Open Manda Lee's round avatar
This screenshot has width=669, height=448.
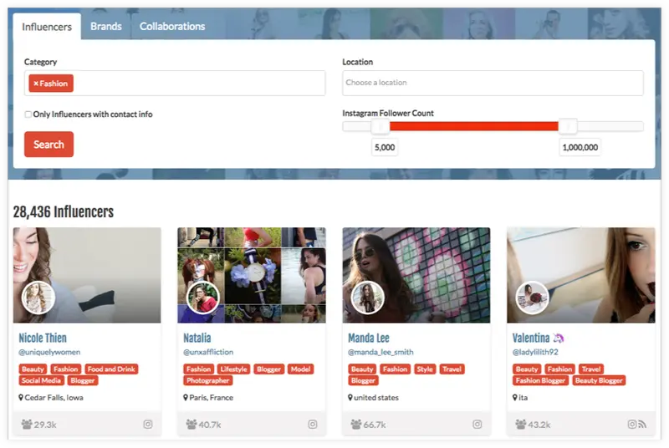(x=368, y=298)
